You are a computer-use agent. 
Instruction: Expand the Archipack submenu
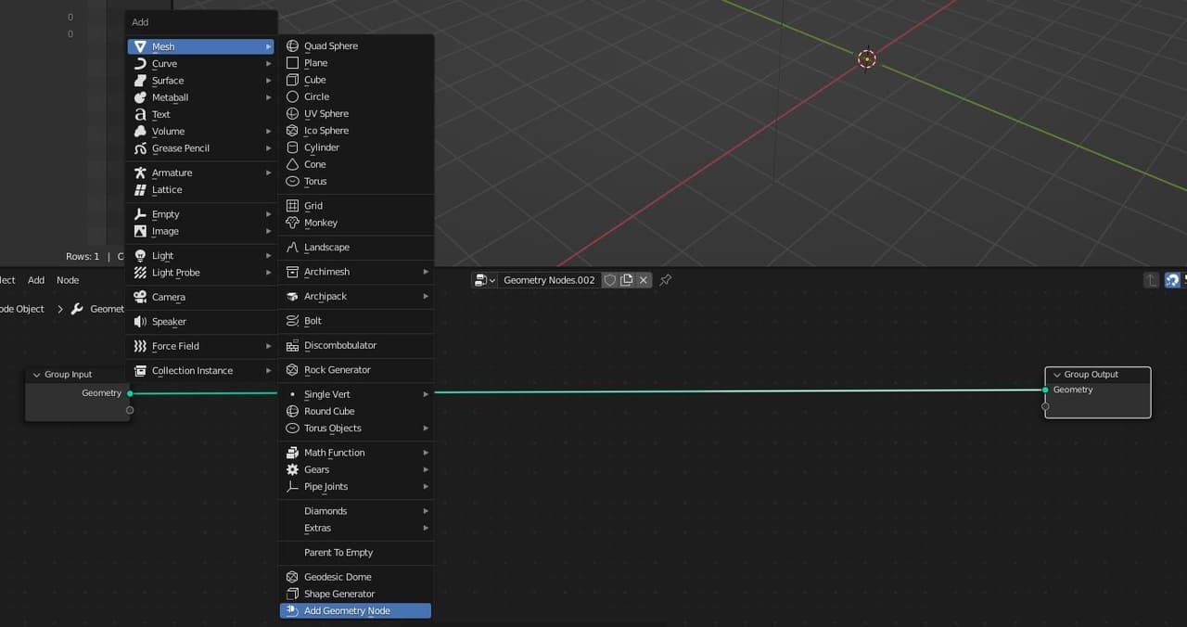click(x=355, y=296)
